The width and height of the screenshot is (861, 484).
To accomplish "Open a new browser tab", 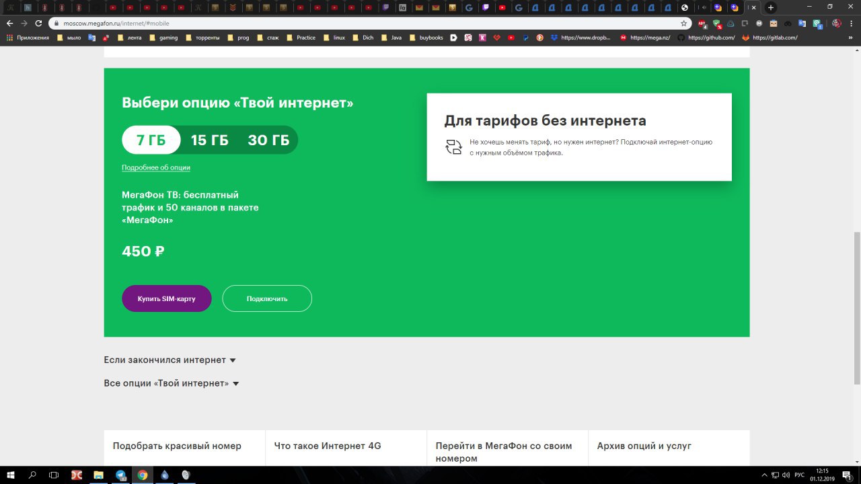I will pos(771,7).
